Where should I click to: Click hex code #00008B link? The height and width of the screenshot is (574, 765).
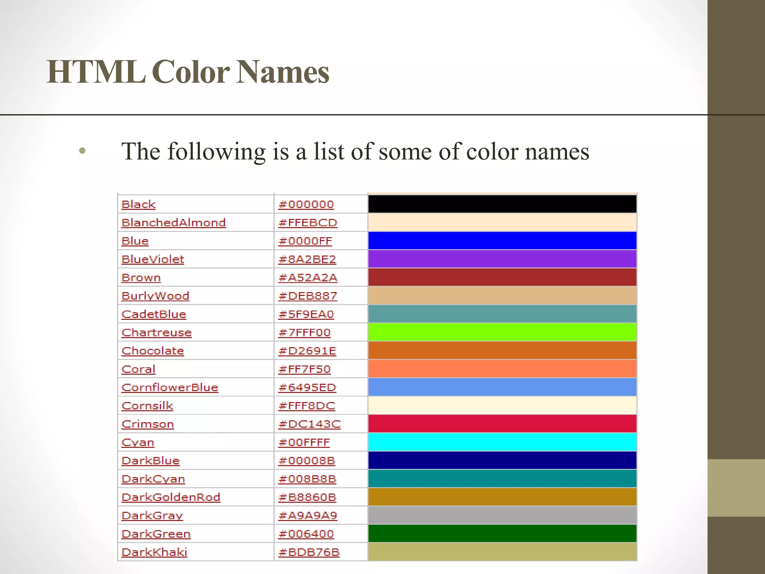pos(307,461)
